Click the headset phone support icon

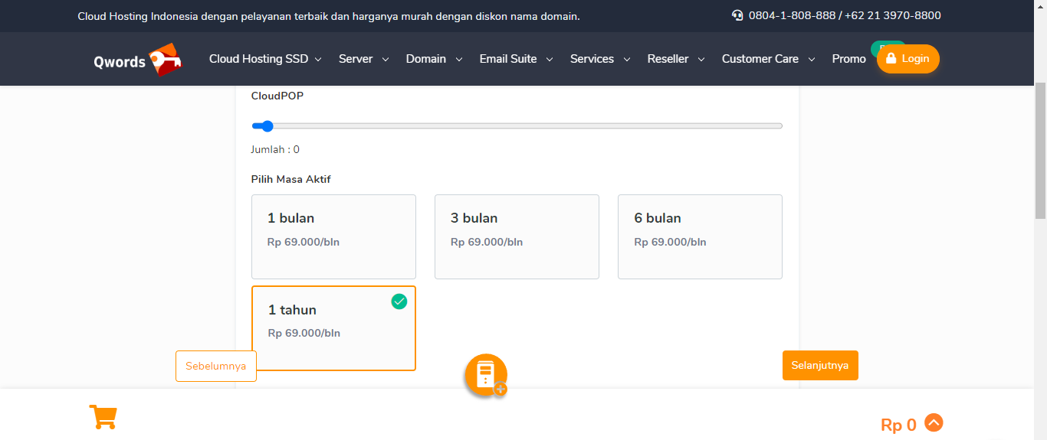point(737,15)
